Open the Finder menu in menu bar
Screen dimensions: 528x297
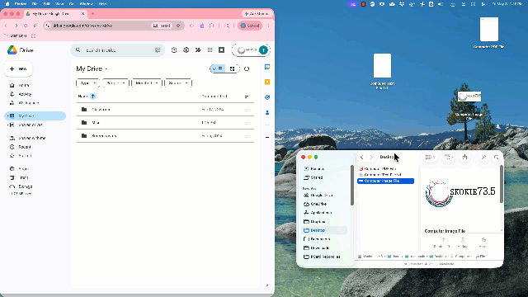[x=21, y=3]
